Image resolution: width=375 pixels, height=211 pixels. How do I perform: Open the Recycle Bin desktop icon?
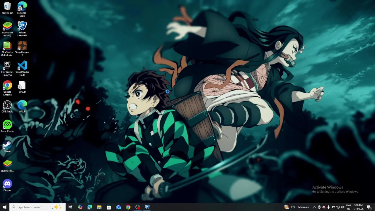click(7, 8)
